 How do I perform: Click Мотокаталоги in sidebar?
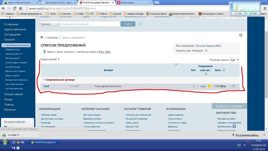12,58
